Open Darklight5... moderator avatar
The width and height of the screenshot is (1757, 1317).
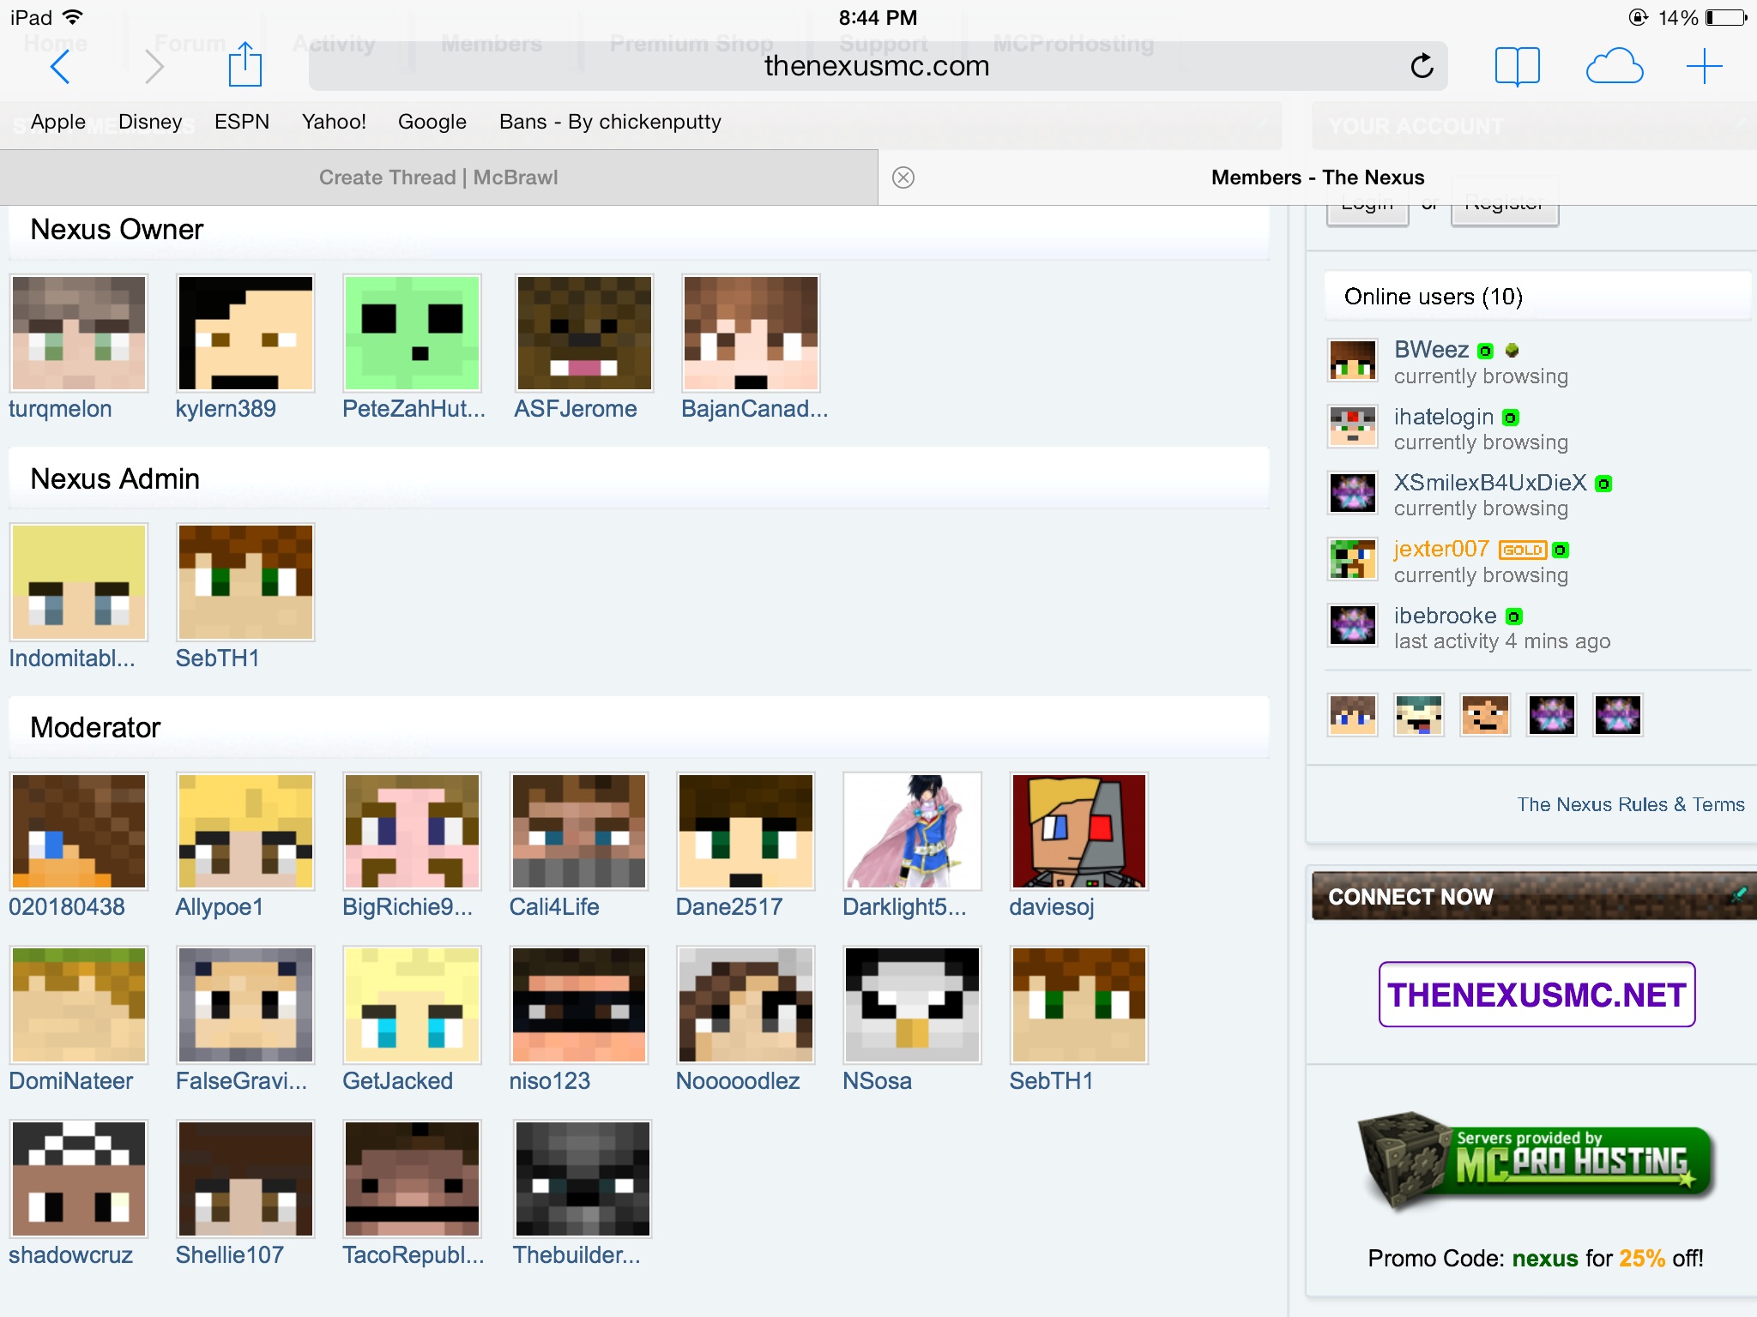point(912,831)
